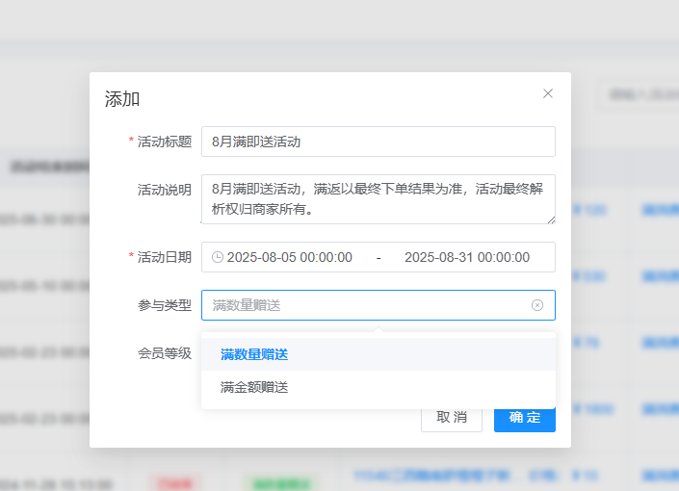
Task: Click the 活动日期 field label
Action: tap(164, 257)
